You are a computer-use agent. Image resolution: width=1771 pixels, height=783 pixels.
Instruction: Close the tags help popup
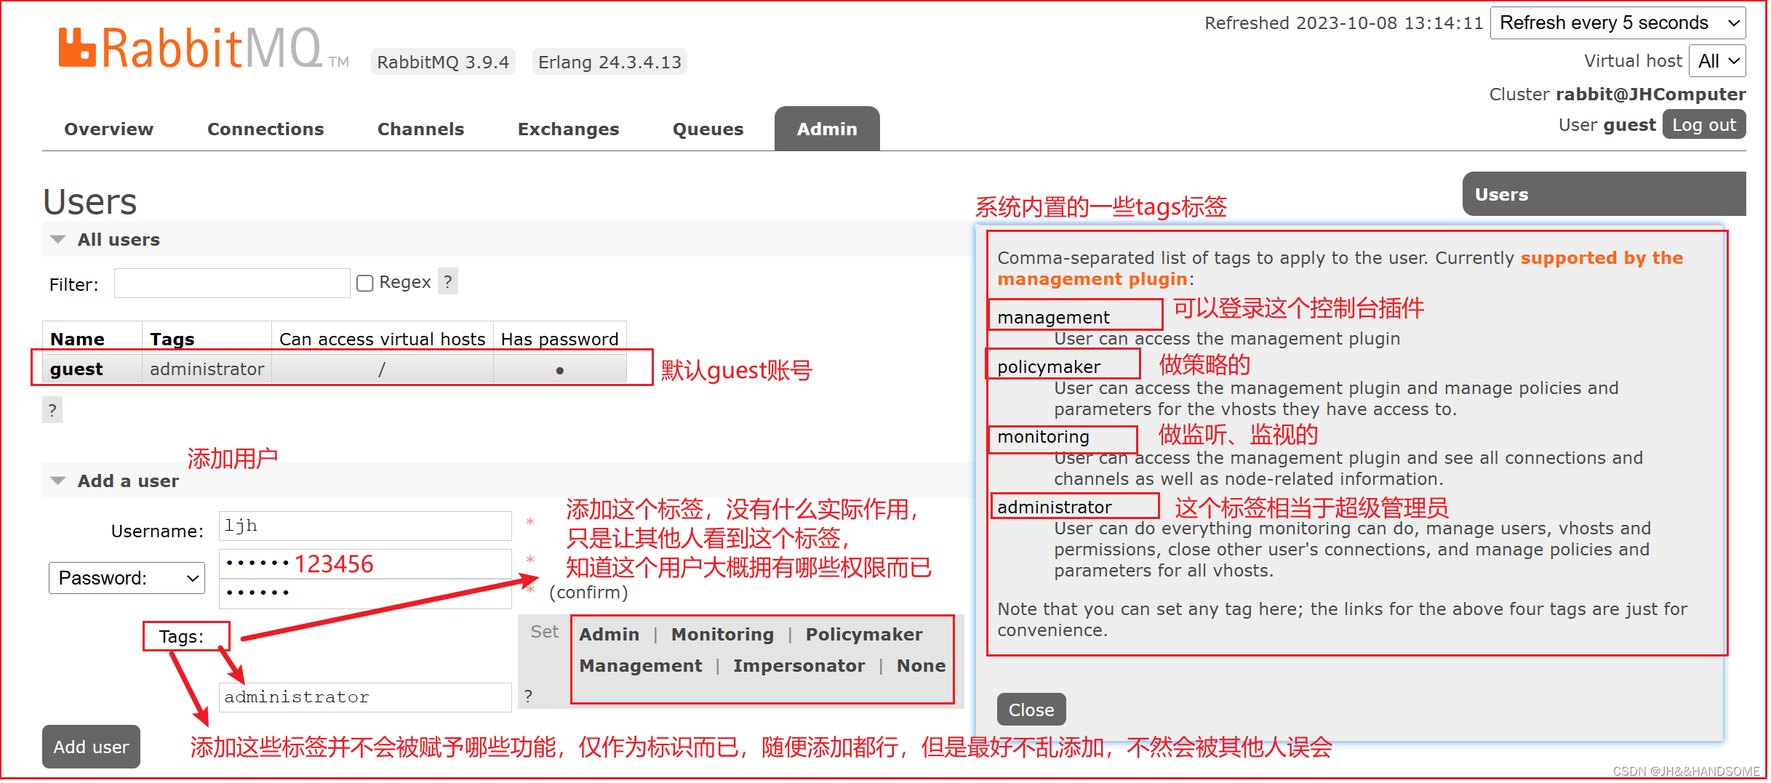[x=1031, y=710]
